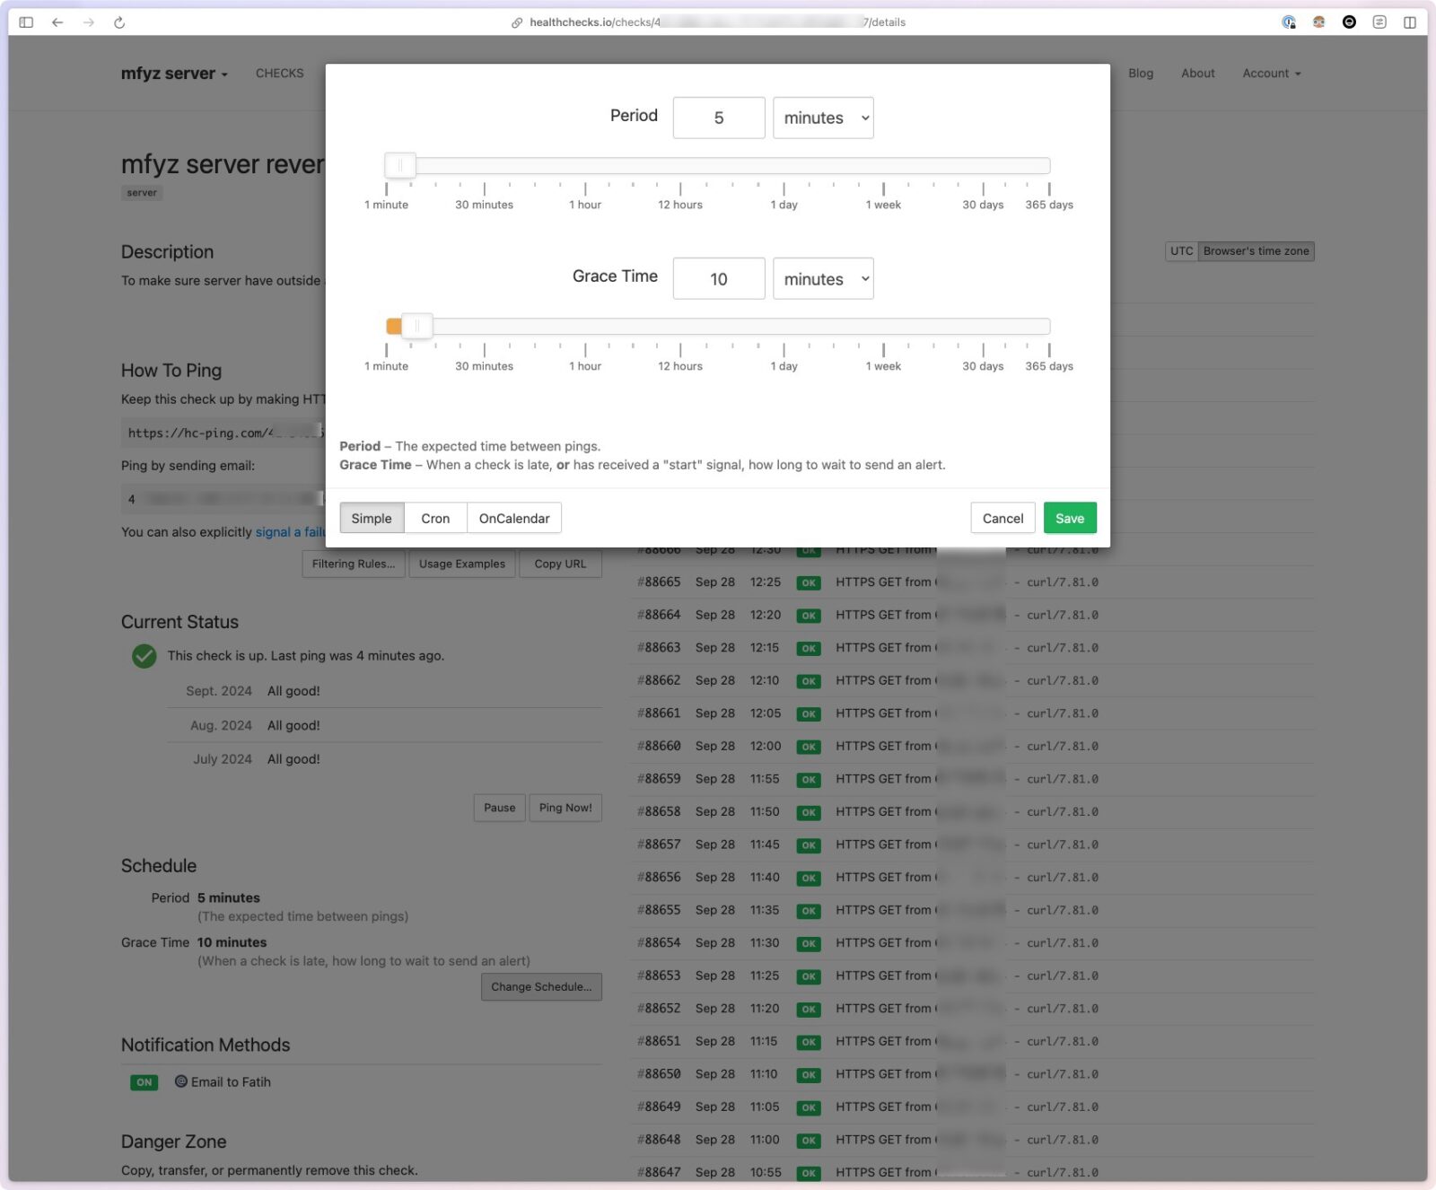
Task: Save the schedule changes
Action: (x=1069, y=518)
